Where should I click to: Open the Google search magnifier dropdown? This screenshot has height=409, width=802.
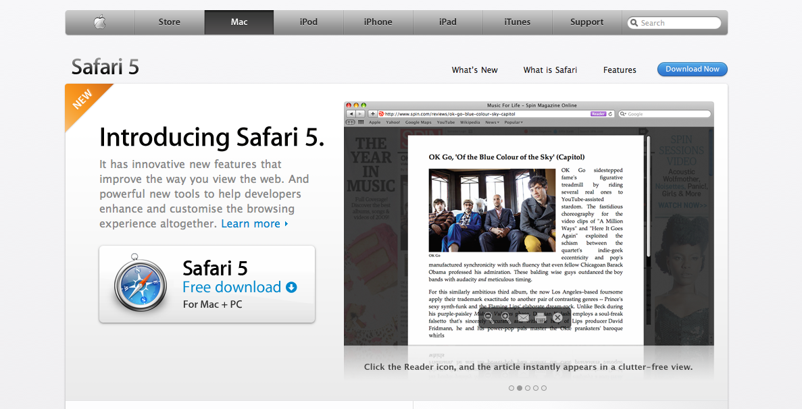pos(623,114)
